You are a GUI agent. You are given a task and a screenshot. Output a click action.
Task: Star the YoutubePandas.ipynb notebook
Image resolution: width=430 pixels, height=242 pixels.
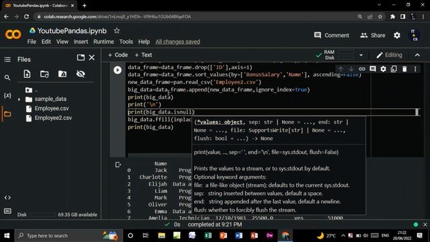116,31
